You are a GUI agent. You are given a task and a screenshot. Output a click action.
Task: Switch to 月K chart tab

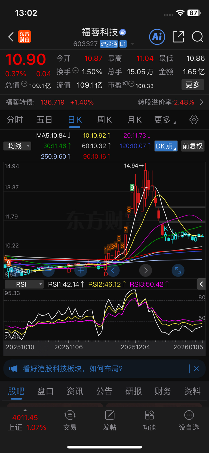134,120
